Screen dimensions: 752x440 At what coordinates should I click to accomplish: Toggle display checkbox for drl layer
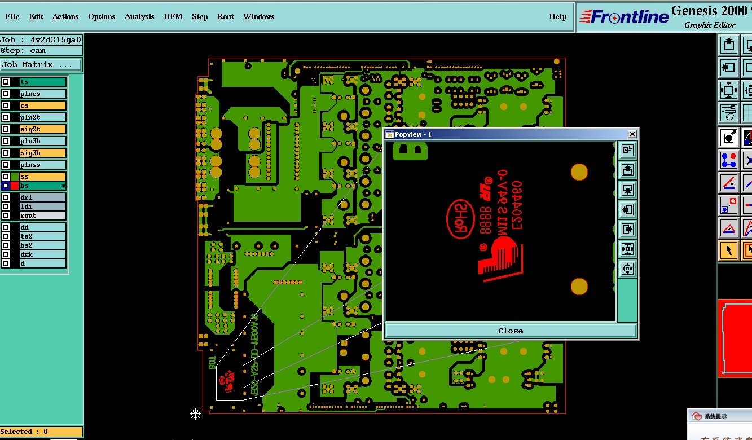pyautogui.click(x=6, y=197)
